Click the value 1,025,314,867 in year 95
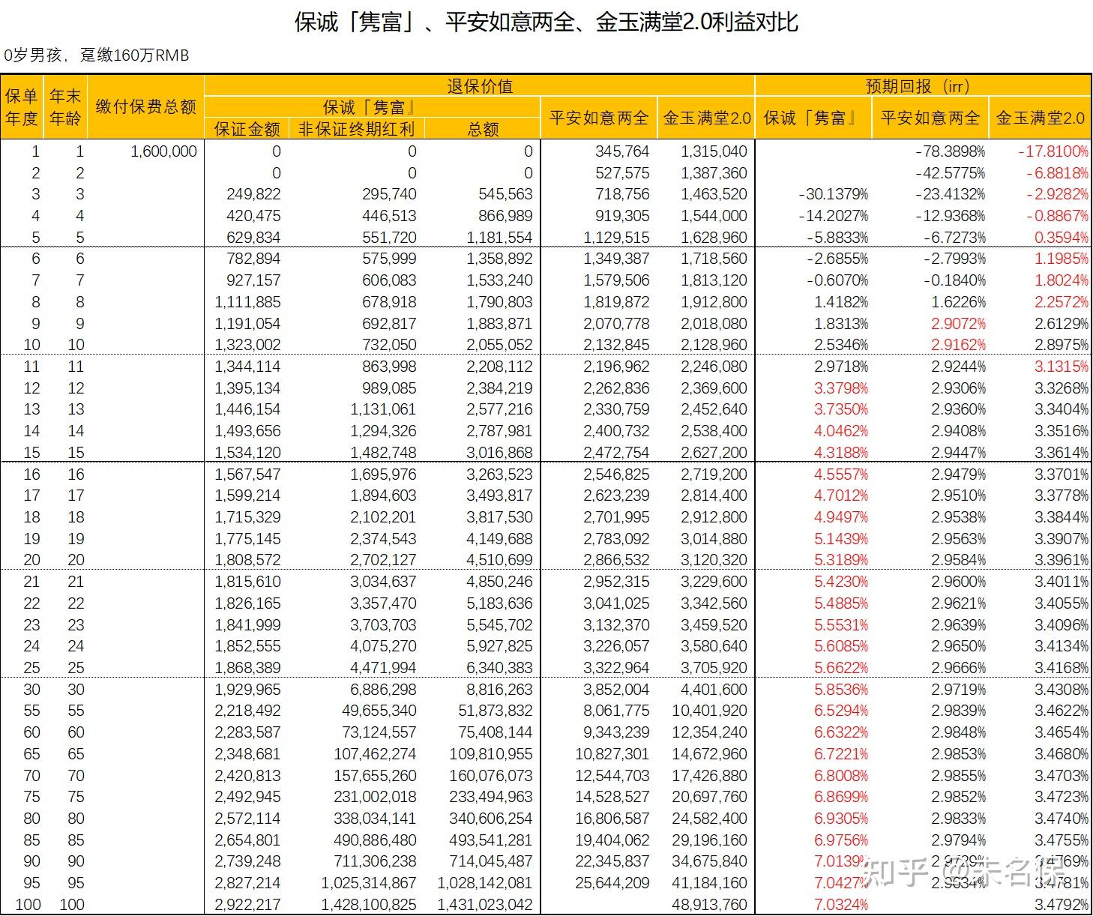The height and width of the screenshot is (916, 1093). pyautogui.click(x=369, y=883)
